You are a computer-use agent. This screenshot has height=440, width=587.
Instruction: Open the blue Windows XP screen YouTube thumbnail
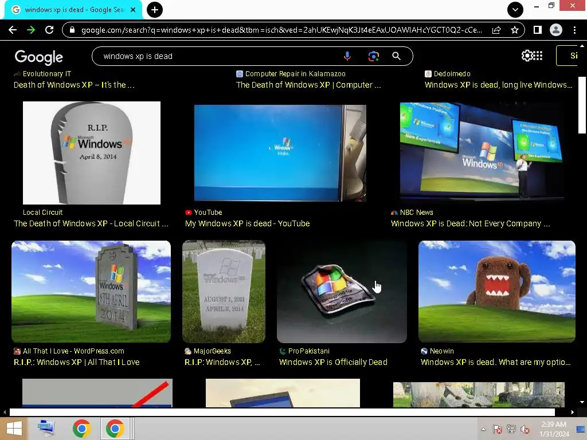pyautogui.click(x=280, y=152)
